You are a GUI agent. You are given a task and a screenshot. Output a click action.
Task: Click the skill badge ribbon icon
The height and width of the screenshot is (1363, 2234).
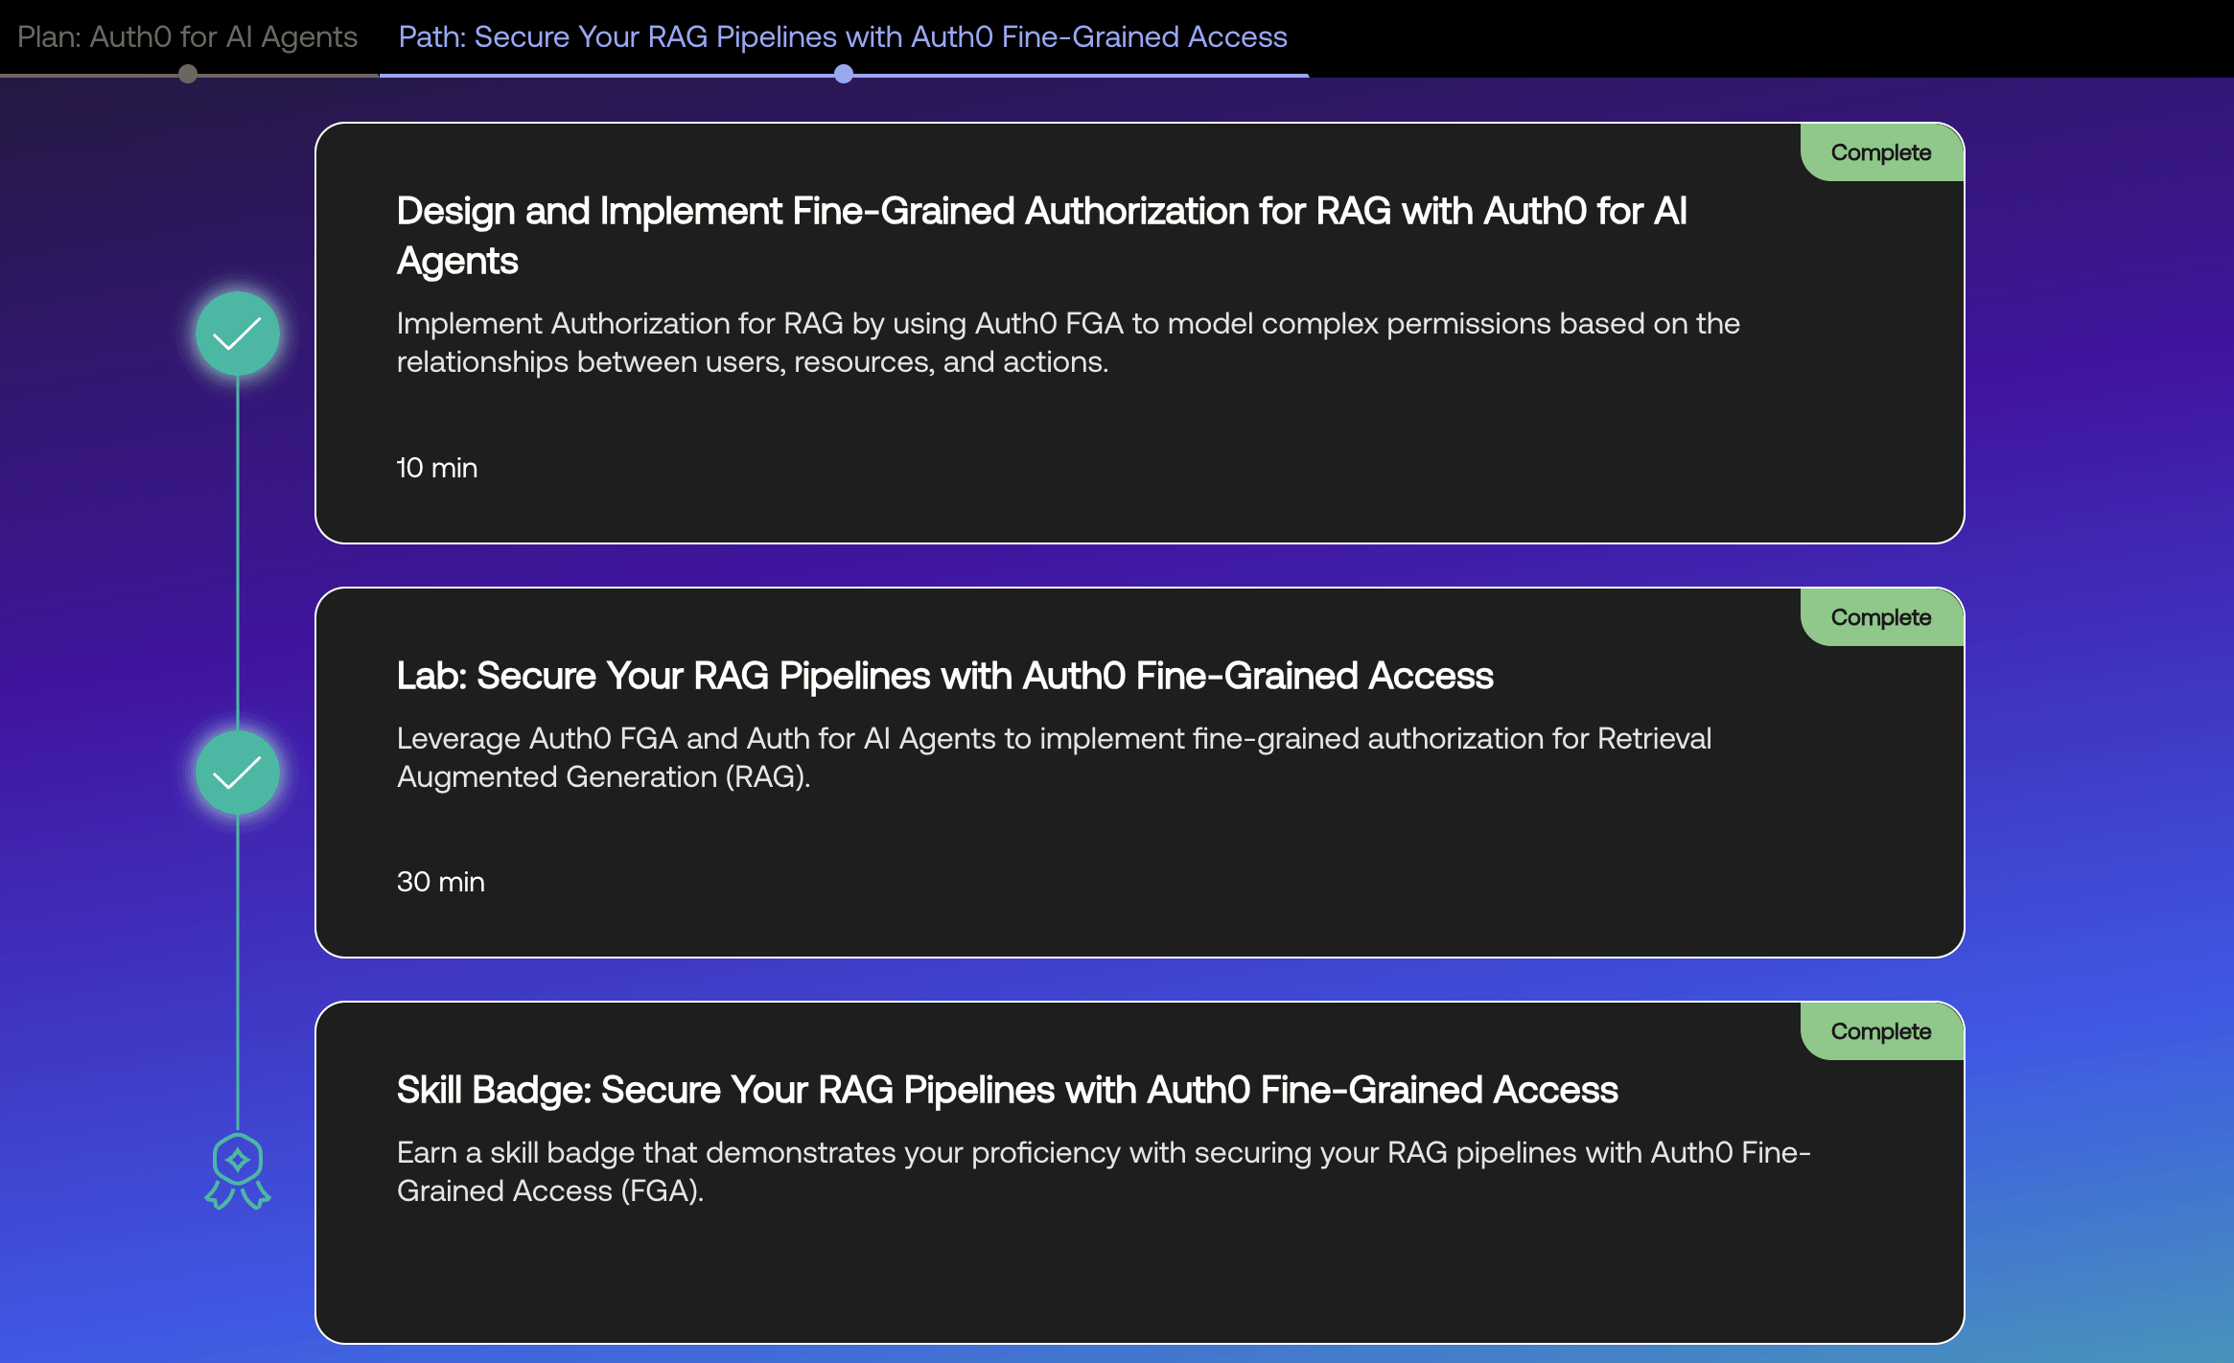click(238, 1171)
